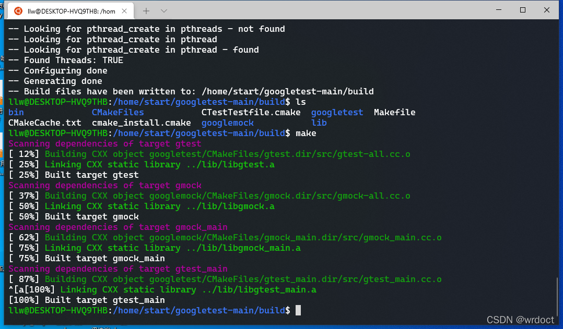The image size is (563, 329).
Task: Click the 'make' command text
Action: pyautogui.click(x=306, y=133)
